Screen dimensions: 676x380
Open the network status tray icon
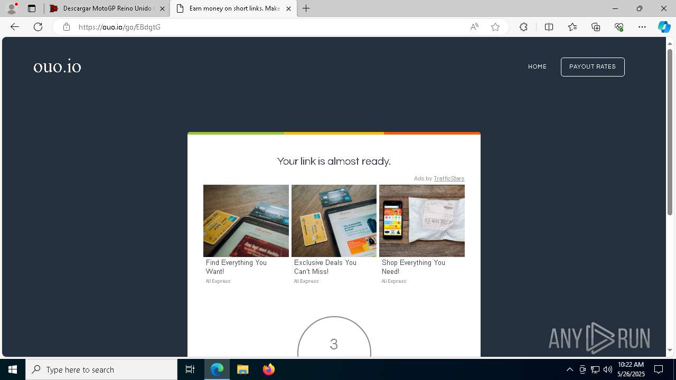595,369
